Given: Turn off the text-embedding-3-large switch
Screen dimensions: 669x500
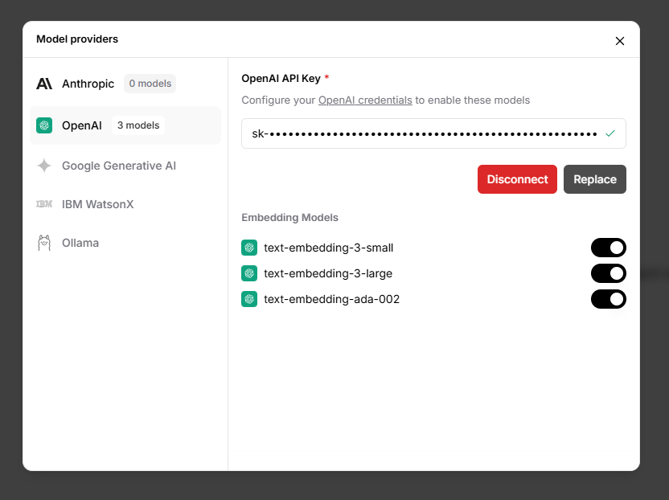Looking at the screenshot, I should [609, 273].
